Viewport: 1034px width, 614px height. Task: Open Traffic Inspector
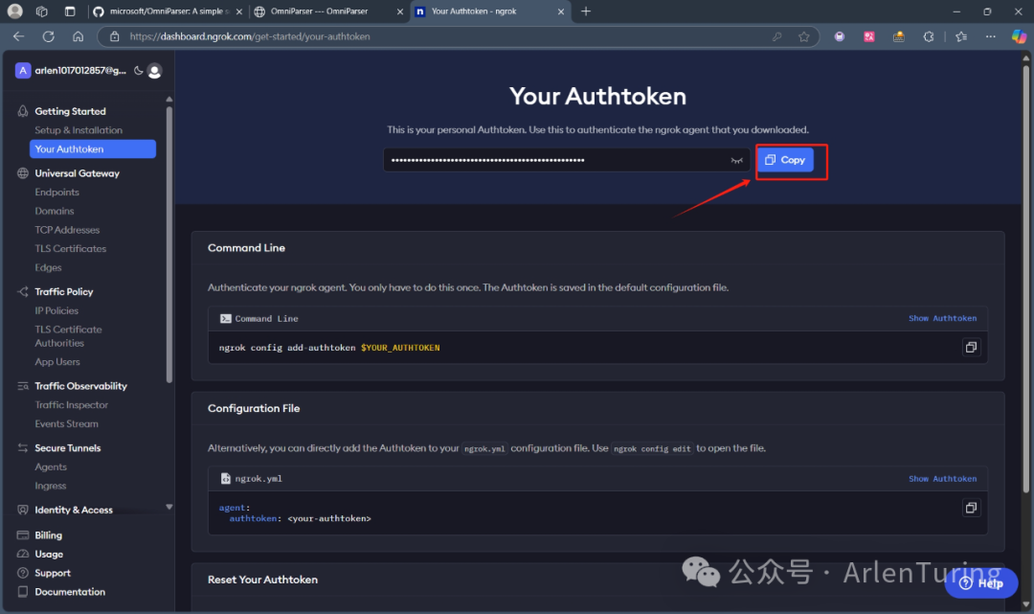point(71,405)
